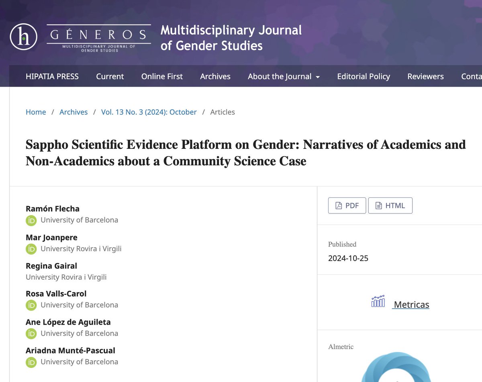Open the Online First menu item

[162, 76]
